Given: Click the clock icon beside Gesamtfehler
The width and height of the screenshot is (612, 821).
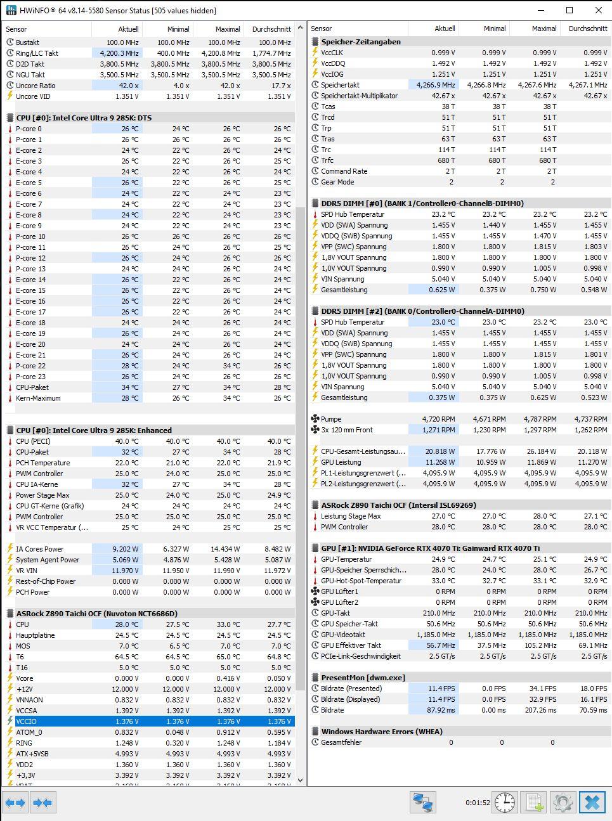Looking at the screenshot, I should coord(315,742).
